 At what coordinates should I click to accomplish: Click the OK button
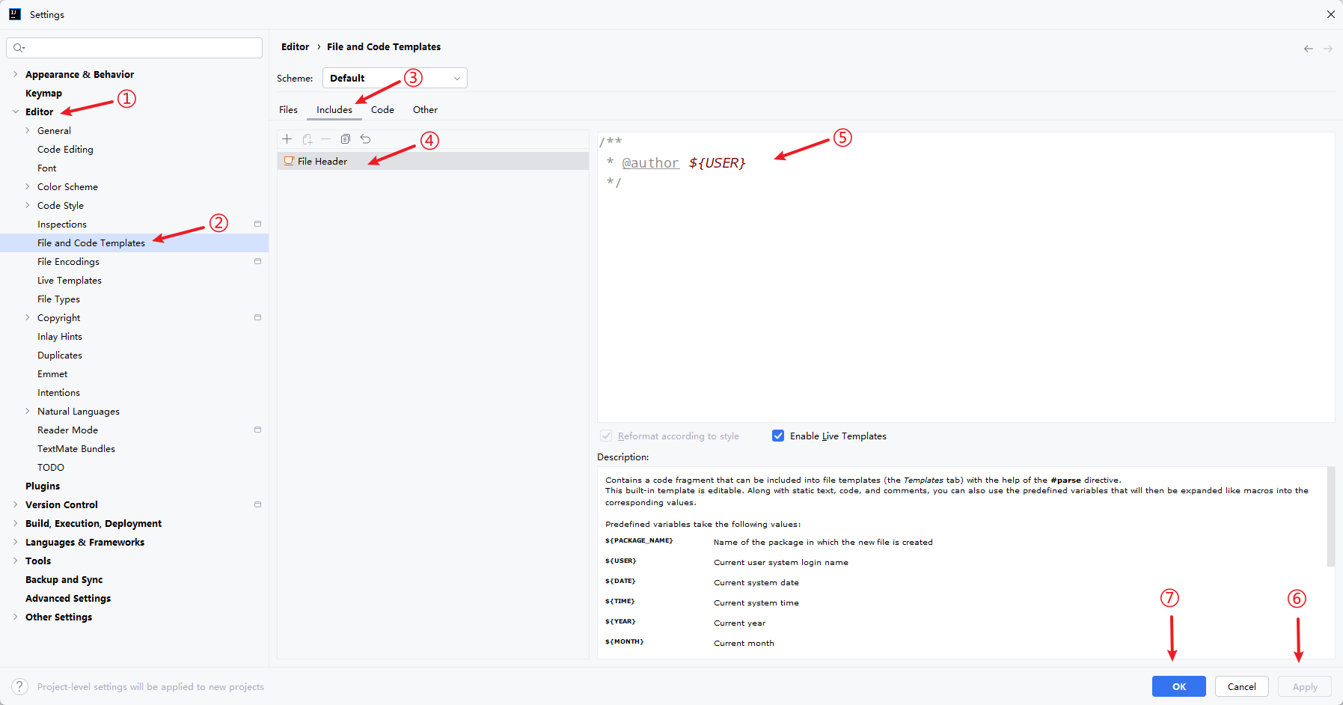pos(1178,686)
